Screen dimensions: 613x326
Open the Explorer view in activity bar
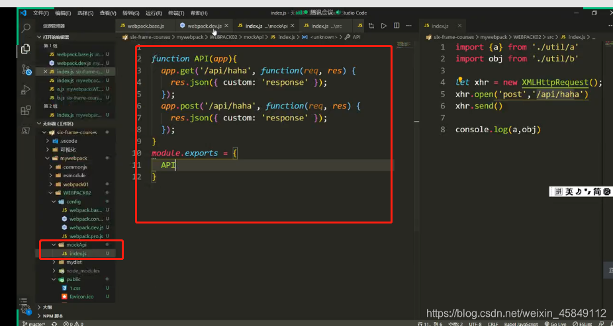pos(26,49)
